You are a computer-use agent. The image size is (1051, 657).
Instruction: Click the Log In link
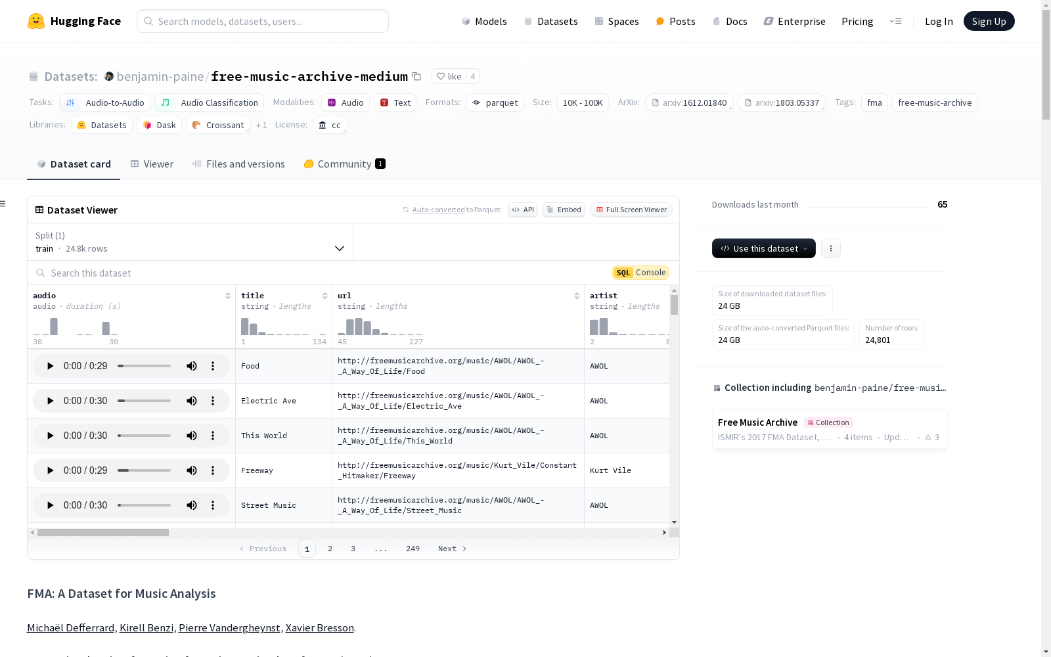coord(939,21)
